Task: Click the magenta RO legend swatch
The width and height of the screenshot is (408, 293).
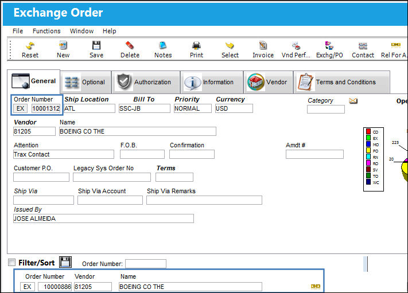Action: [368, 163]
